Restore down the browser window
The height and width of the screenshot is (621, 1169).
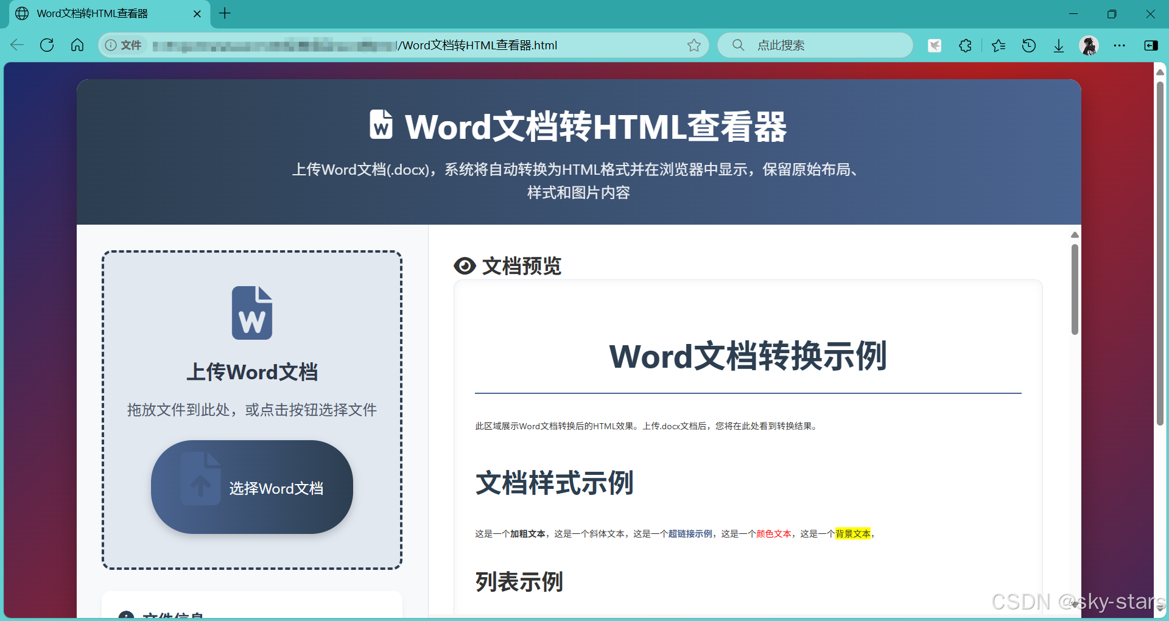1112,13
